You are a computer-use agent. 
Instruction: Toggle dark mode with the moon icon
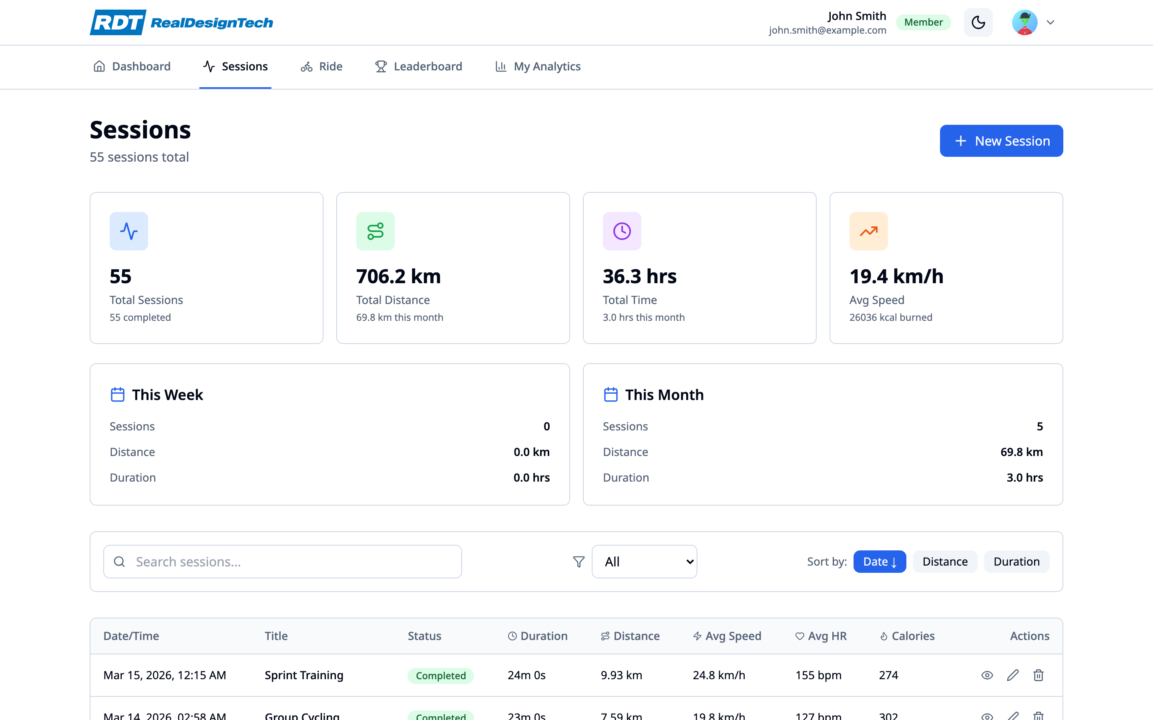click(978, 22)
